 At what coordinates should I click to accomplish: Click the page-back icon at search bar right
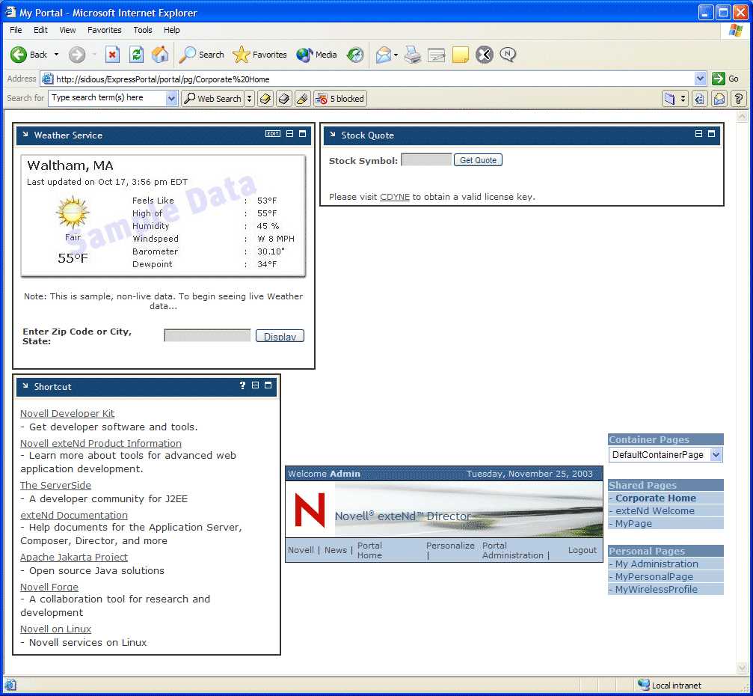click(700, 99)
